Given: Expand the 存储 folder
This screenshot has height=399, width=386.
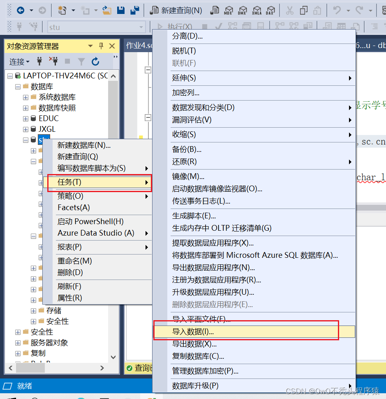Looking at the screenshot, I should pos(33,311).
